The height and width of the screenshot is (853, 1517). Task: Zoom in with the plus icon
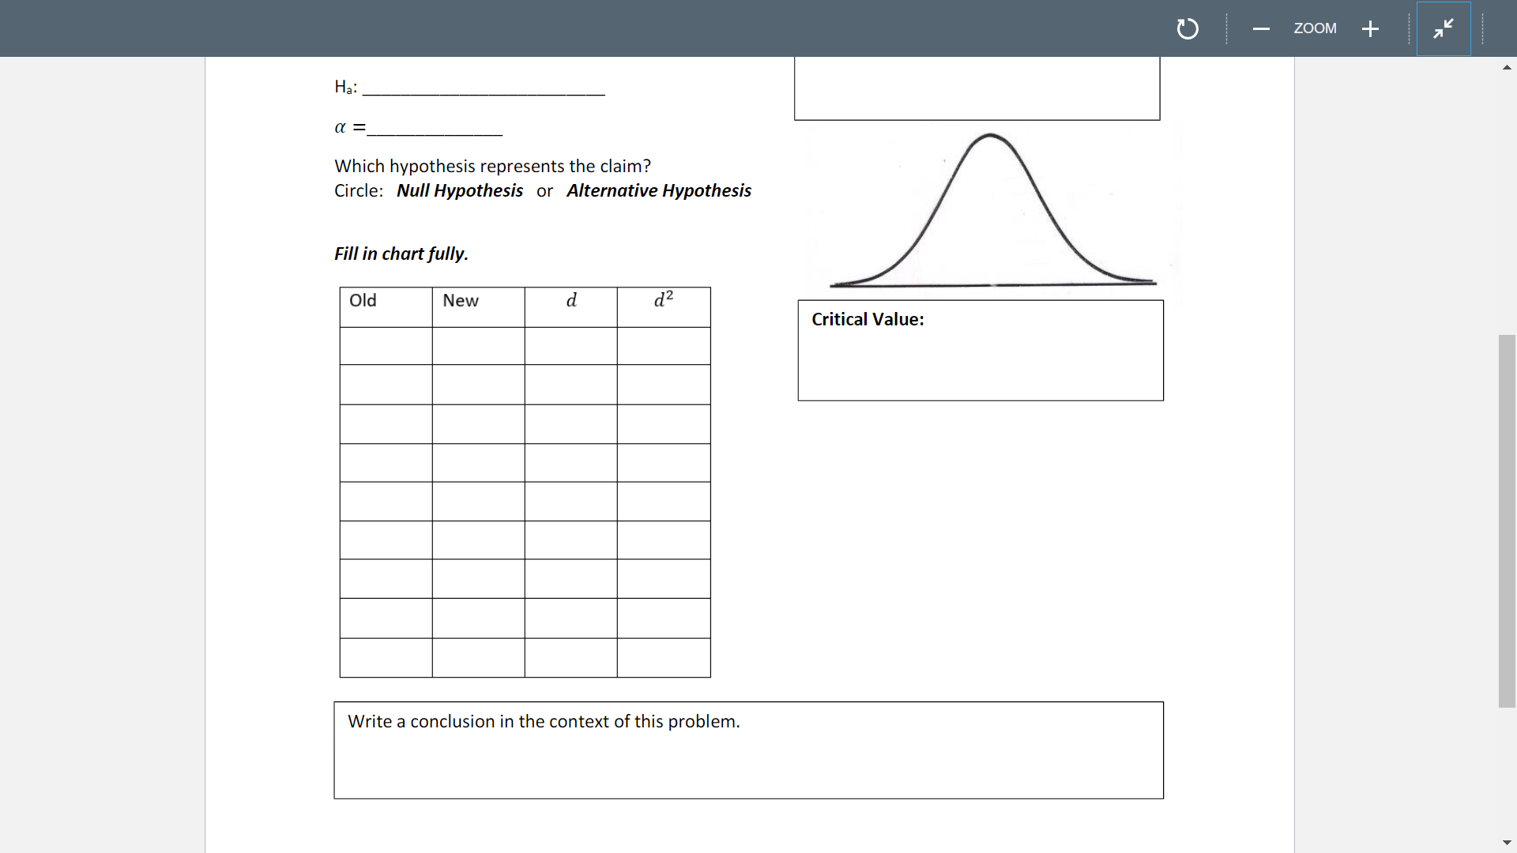(x=1370, y=28)
